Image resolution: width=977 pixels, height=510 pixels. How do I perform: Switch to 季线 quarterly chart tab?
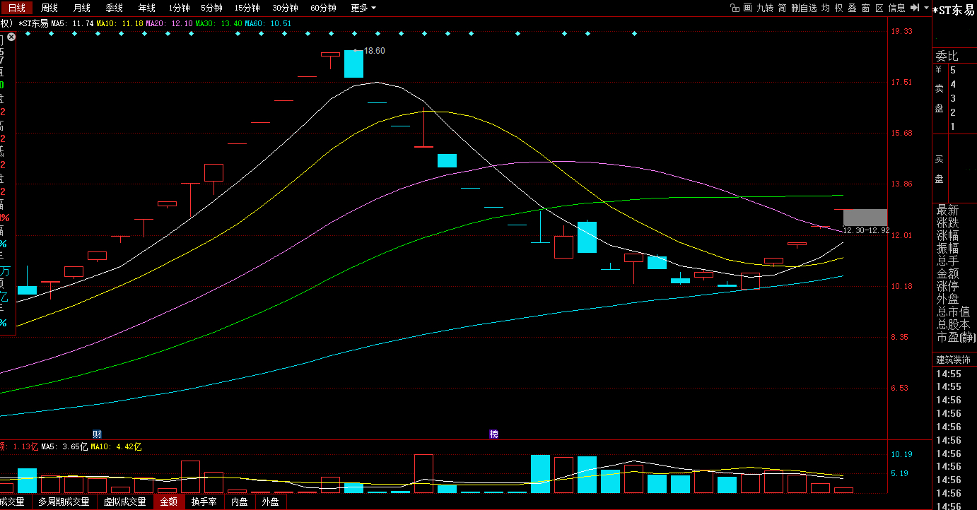114,8
